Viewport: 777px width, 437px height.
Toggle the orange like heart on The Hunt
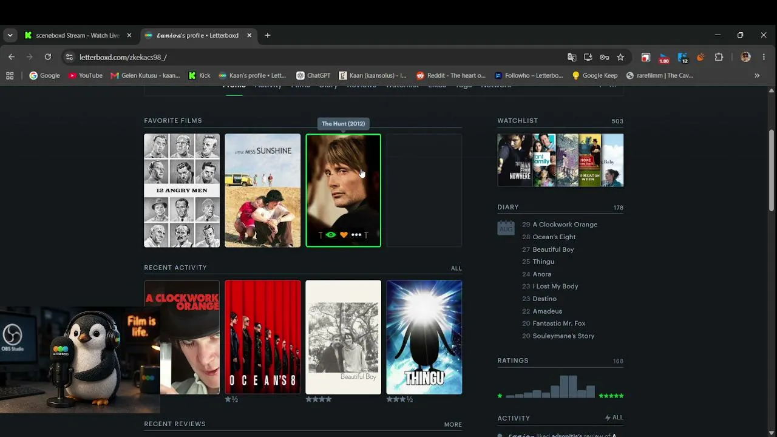pyautogui.click(x=344, y=235)
